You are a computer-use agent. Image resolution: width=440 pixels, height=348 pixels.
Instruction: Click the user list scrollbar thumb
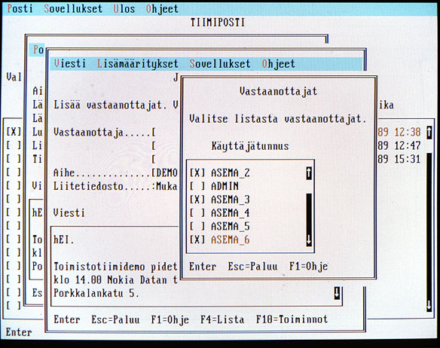point(309,213)
